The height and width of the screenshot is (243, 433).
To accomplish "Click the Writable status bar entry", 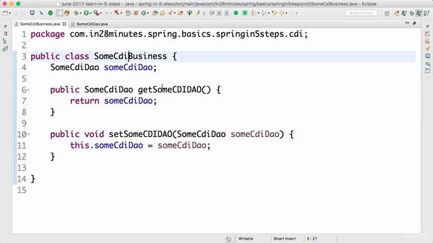I will point(246,238).
